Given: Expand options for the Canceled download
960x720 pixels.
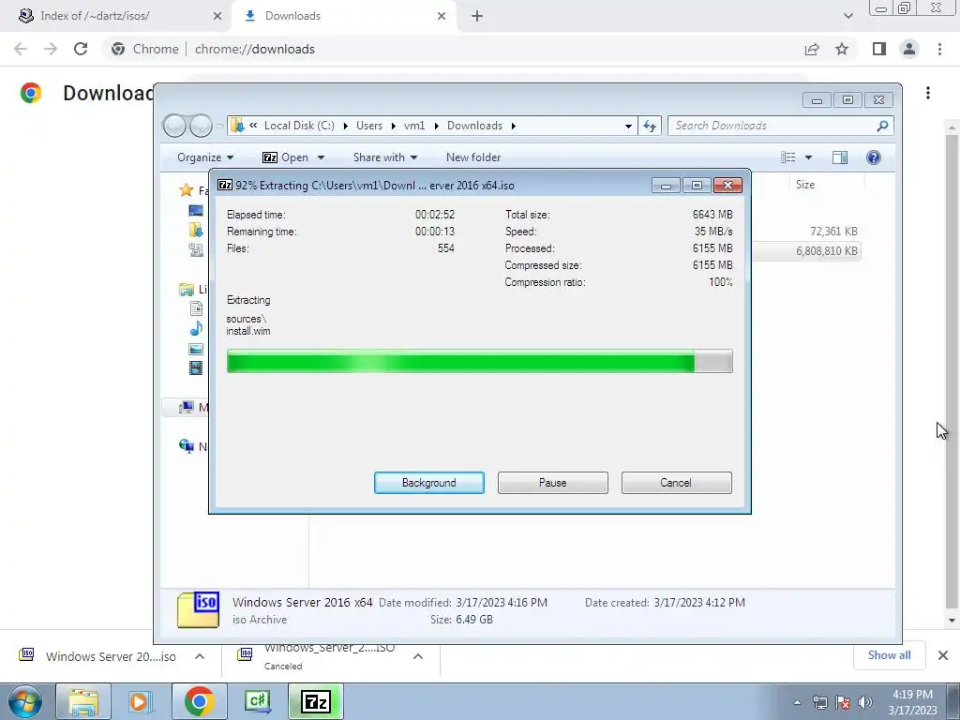Looking at the screenshot, I should point(418,656).
